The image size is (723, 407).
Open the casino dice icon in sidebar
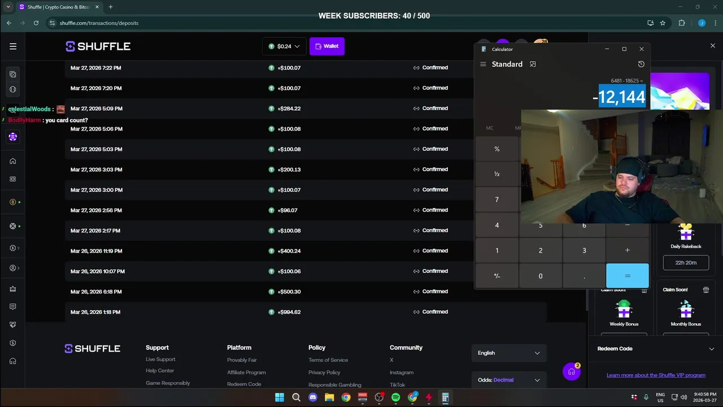[x=12, y=74]
